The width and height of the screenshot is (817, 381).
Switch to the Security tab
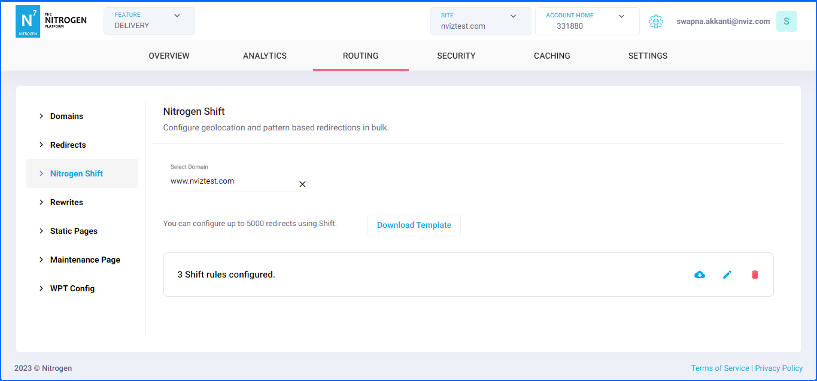456,56
